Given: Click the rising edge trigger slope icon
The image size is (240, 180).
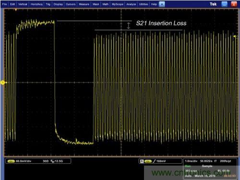Looking at the screenshot, I should pos(154,161).
